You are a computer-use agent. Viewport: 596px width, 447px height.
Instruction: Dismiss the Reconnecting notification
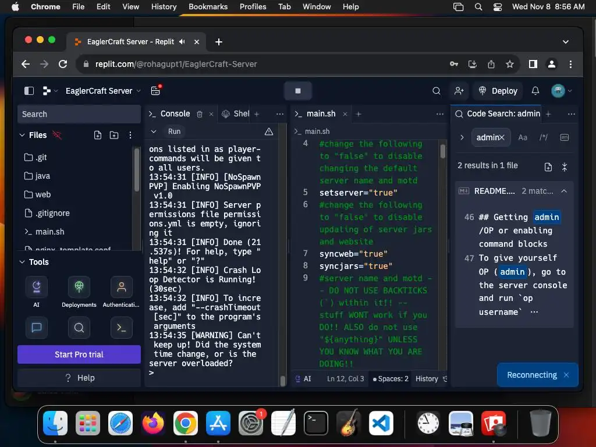click(566, 375)
